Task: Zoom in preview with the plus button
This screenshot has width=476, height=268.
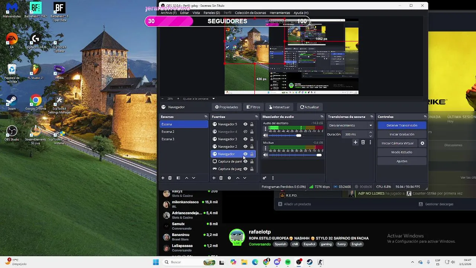Action: coord(178,99)
